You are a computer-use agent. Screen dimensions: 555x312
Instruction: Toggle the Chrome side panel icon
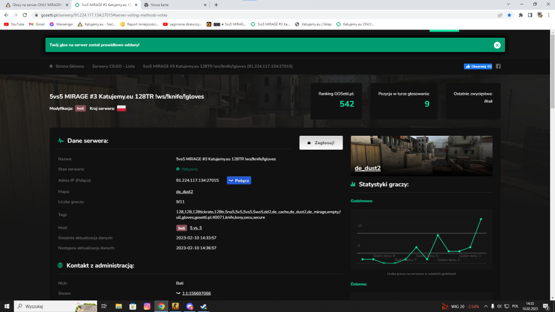click(x=530, y=15)
